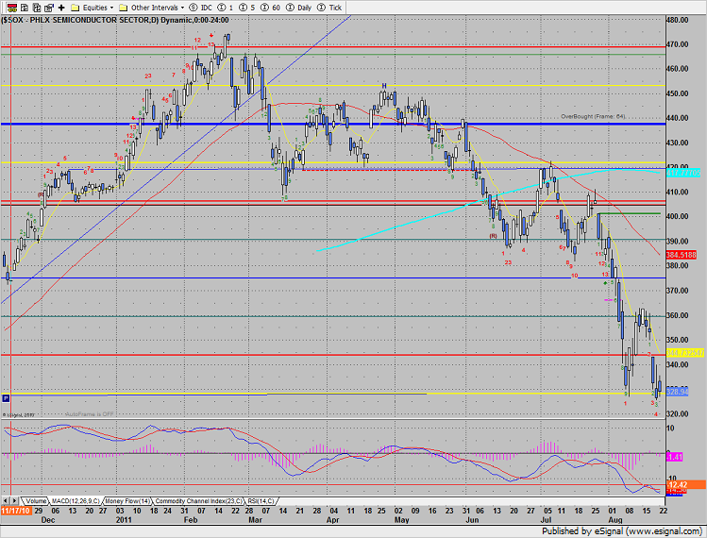
Task: Open the RSI(14,C) study tab
Action: (261, 501)
